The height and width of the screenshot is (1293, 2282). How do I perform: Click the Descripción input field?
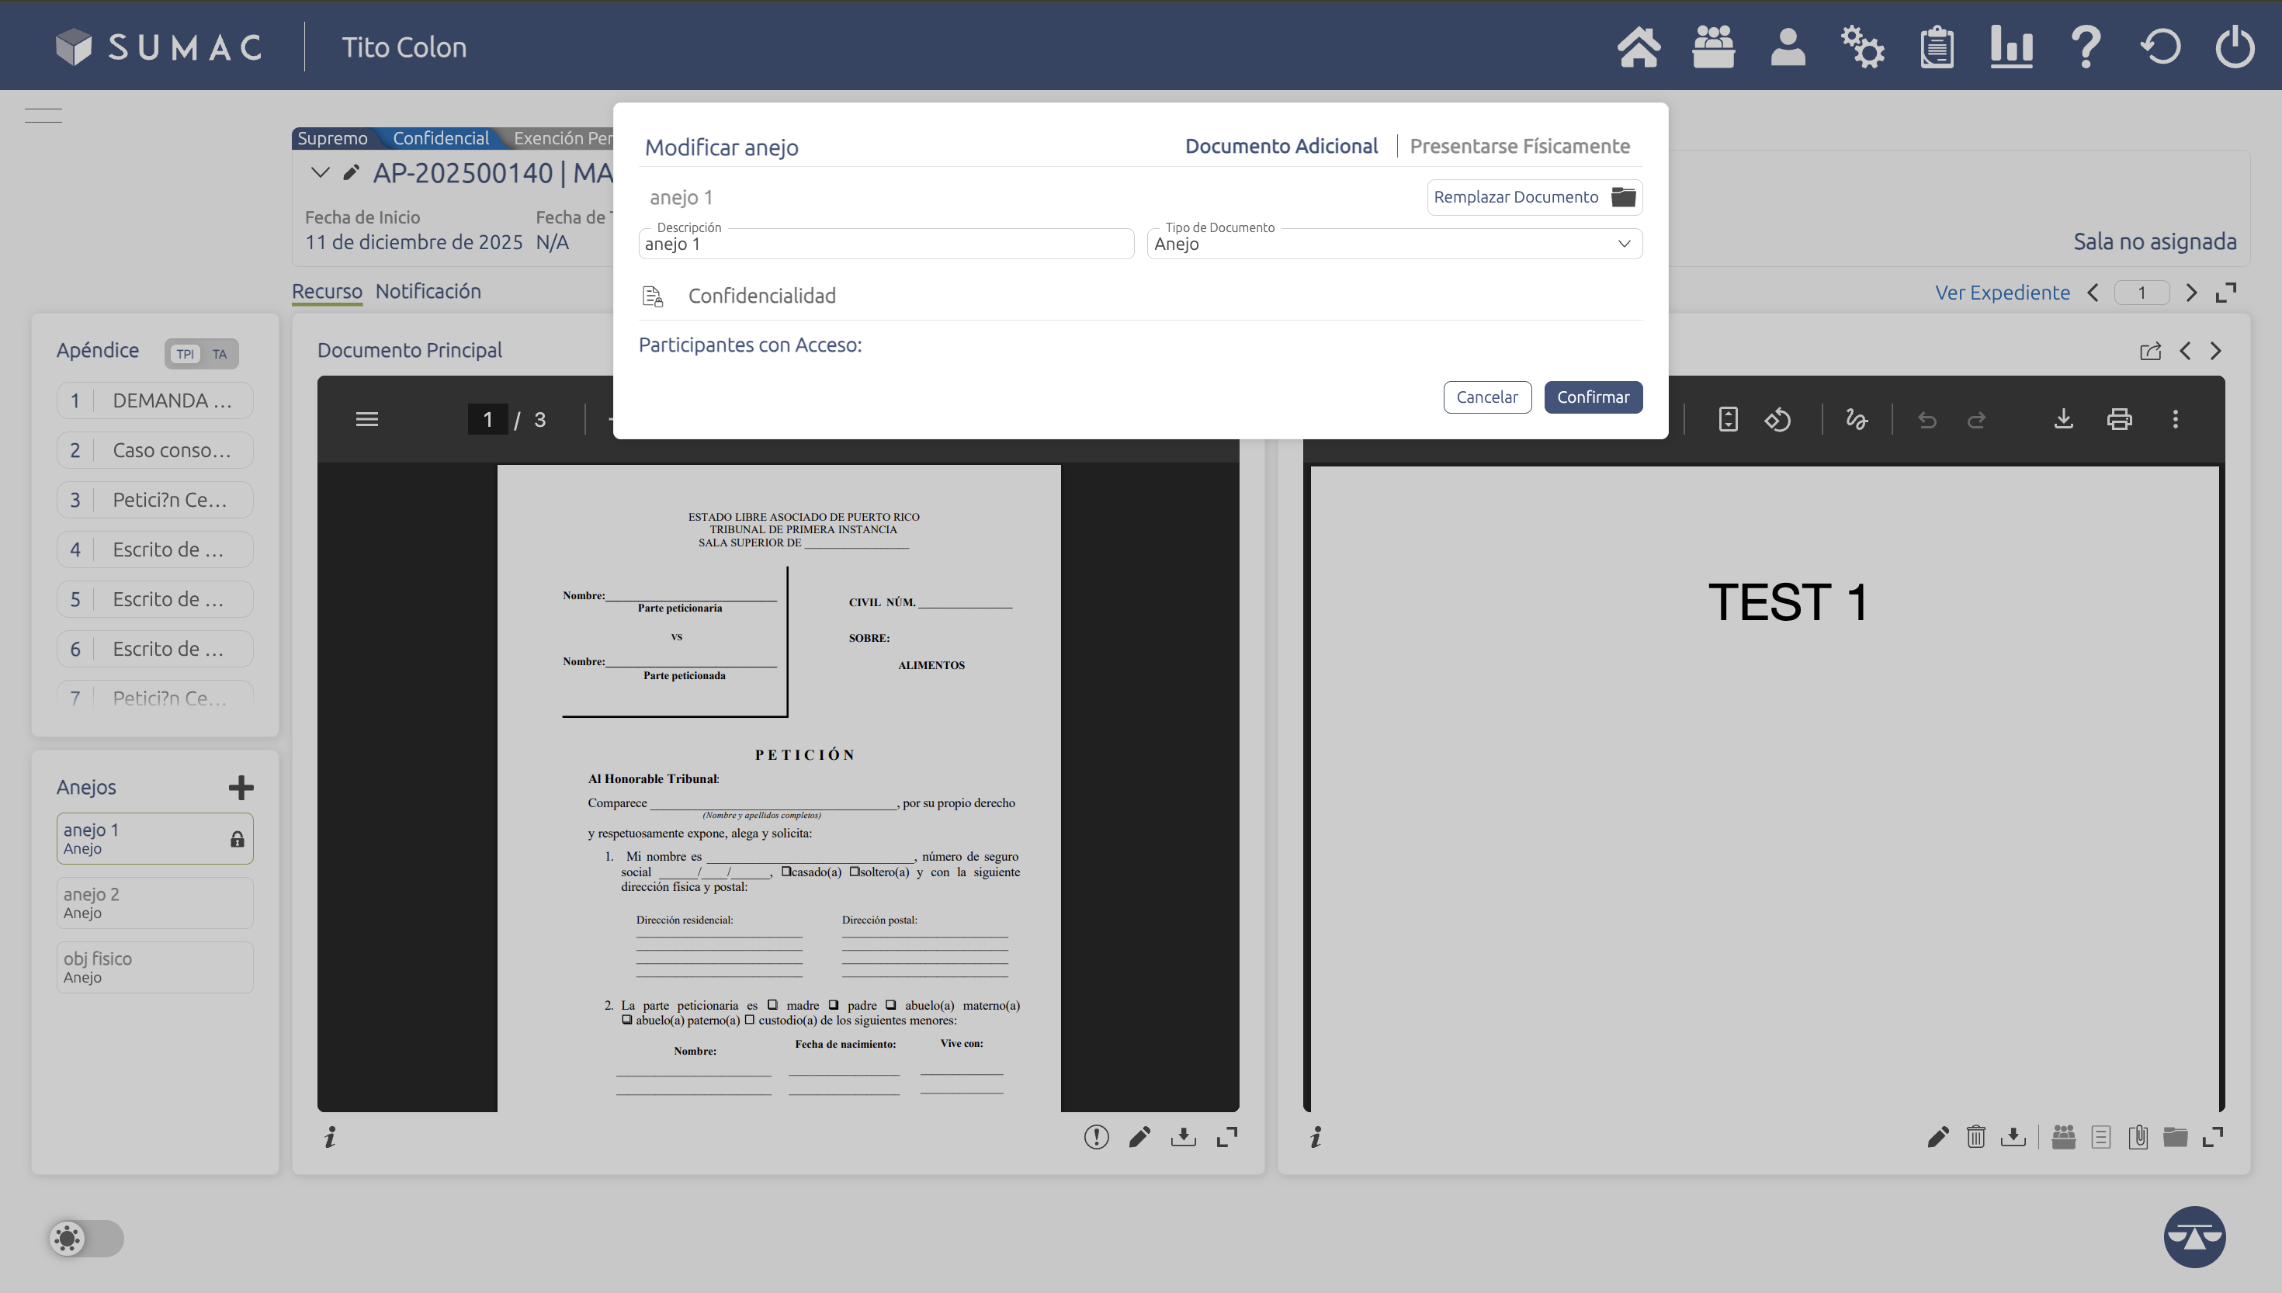point(886,244)
